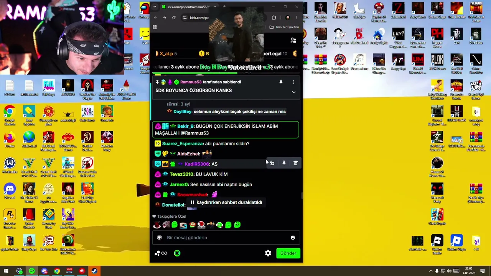The width and height of the screenshot is (491, 276).
Task: Open Steam from the taskbar
Action: 94,271
